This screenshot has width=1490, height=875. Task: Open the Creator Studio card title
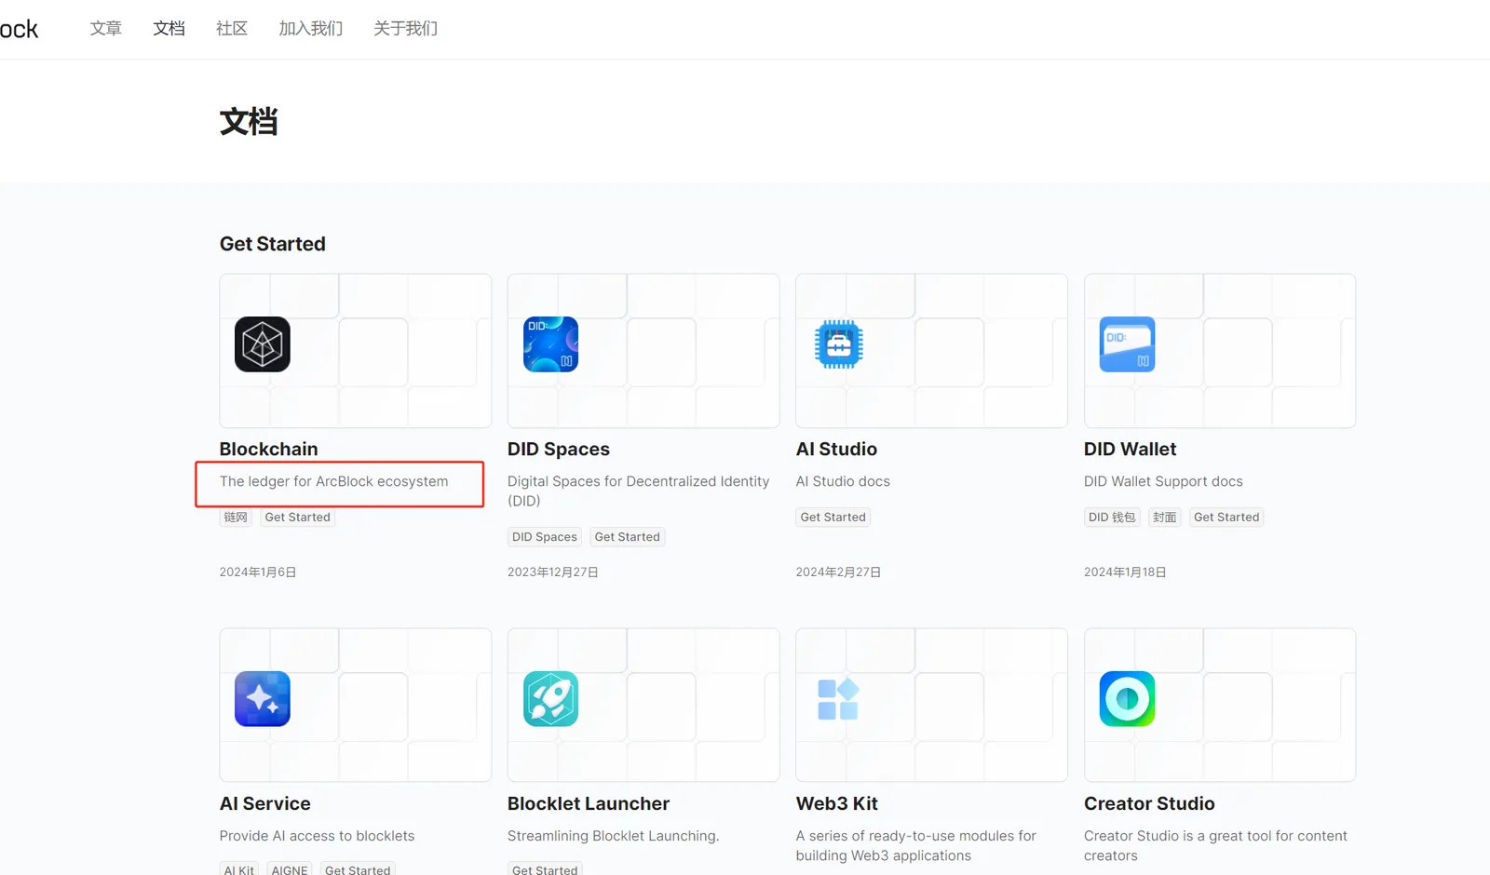(x=1149, y=803)
